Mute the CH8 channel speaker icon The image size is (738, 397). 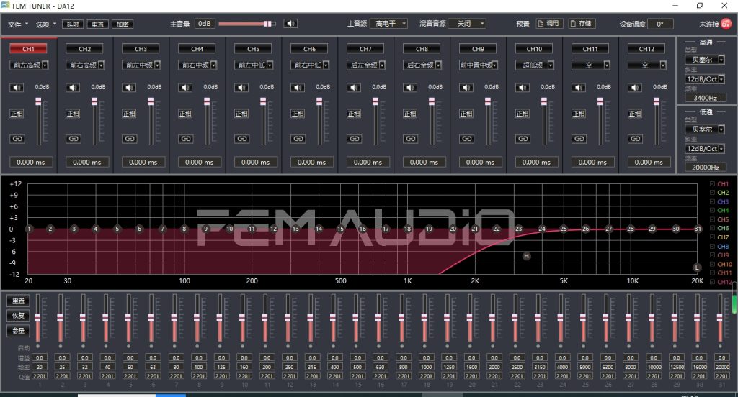[x=410, y=88]
